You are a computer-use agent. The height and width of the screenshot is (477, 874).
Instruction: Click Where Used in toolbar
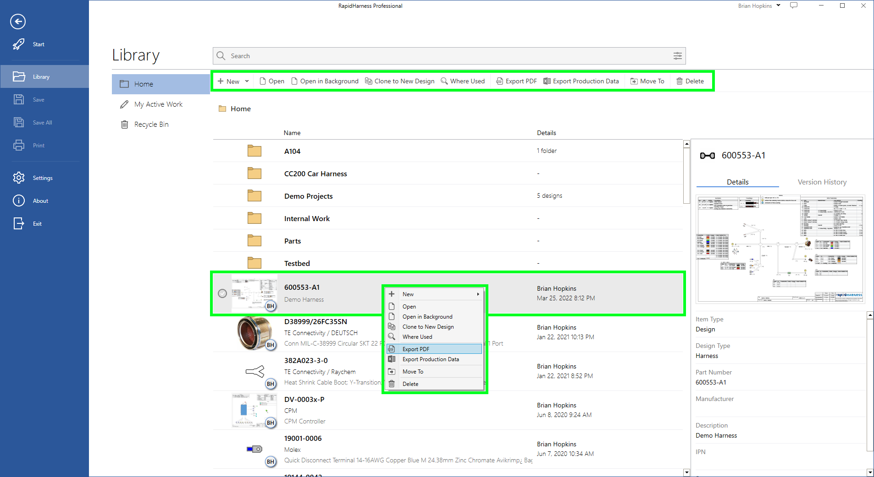pyautogui.click(x=463, y=81)
